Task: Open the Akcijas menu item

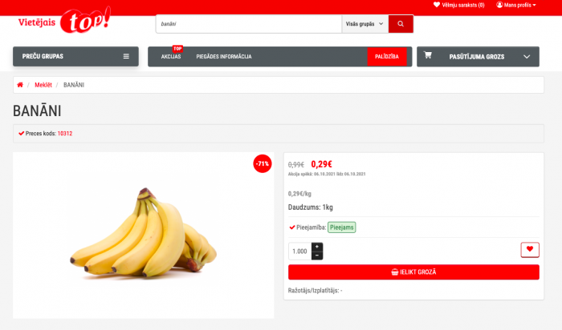Action: pyautogui.click(x=171, y=57)
